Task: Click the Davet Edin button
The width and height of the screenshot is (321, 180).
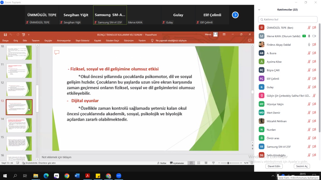Action: click(x=274, y=166)
